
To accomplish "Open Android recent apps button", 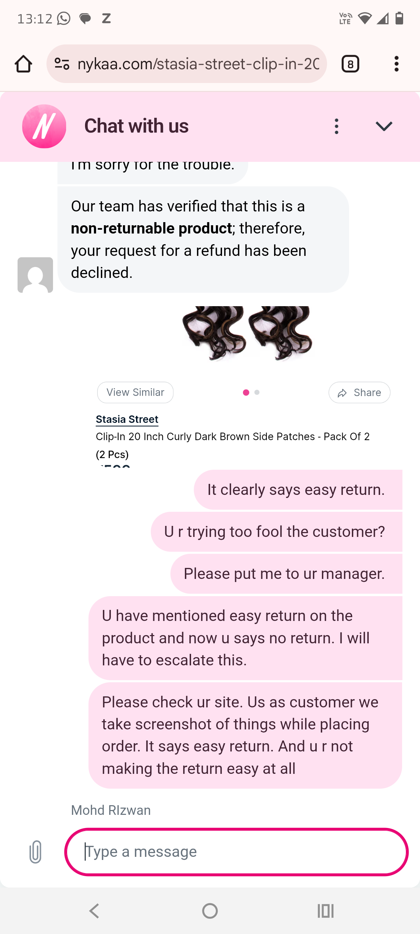I will tap(325, 911).
